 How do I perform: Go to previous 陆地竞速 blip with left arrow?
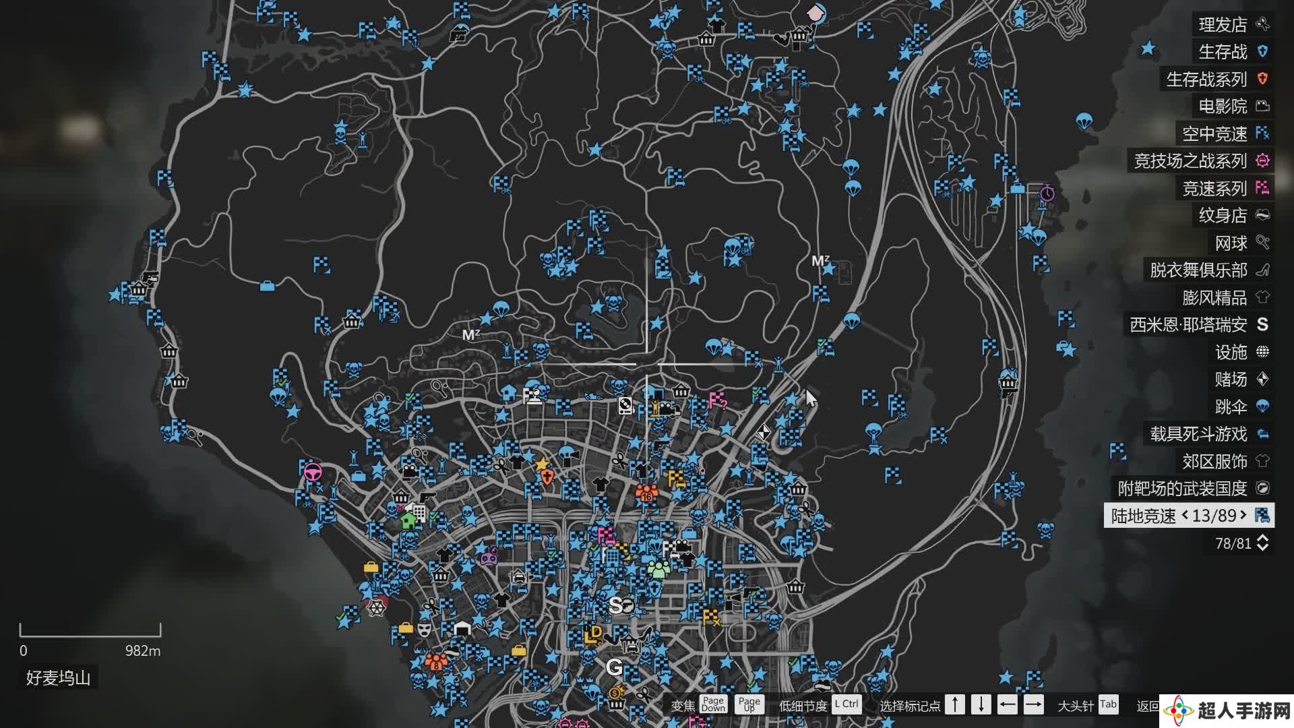1185,516
